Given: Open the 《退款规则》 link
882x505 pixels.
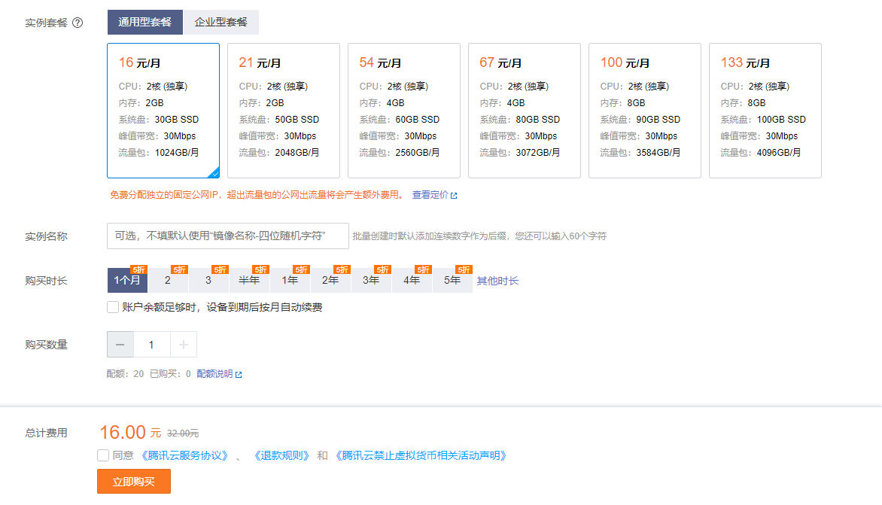Looking at the screenshot, I should [281, 455].
